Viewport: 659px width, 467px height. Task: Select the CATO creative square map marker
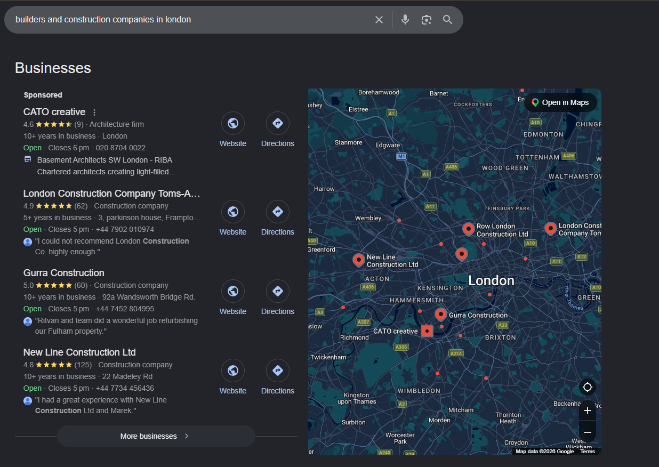coord(427,331)
